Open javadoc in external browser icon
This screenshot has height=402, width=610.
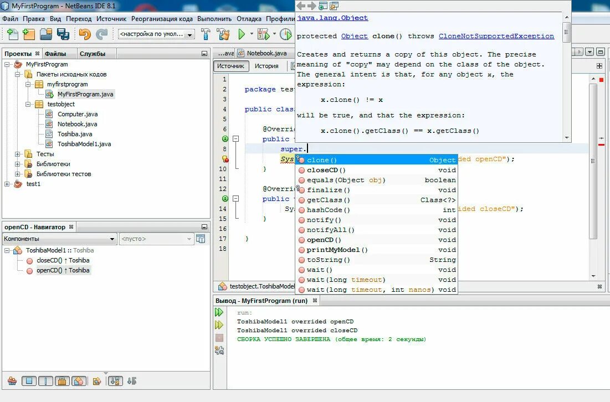click(x=323, y=6)
